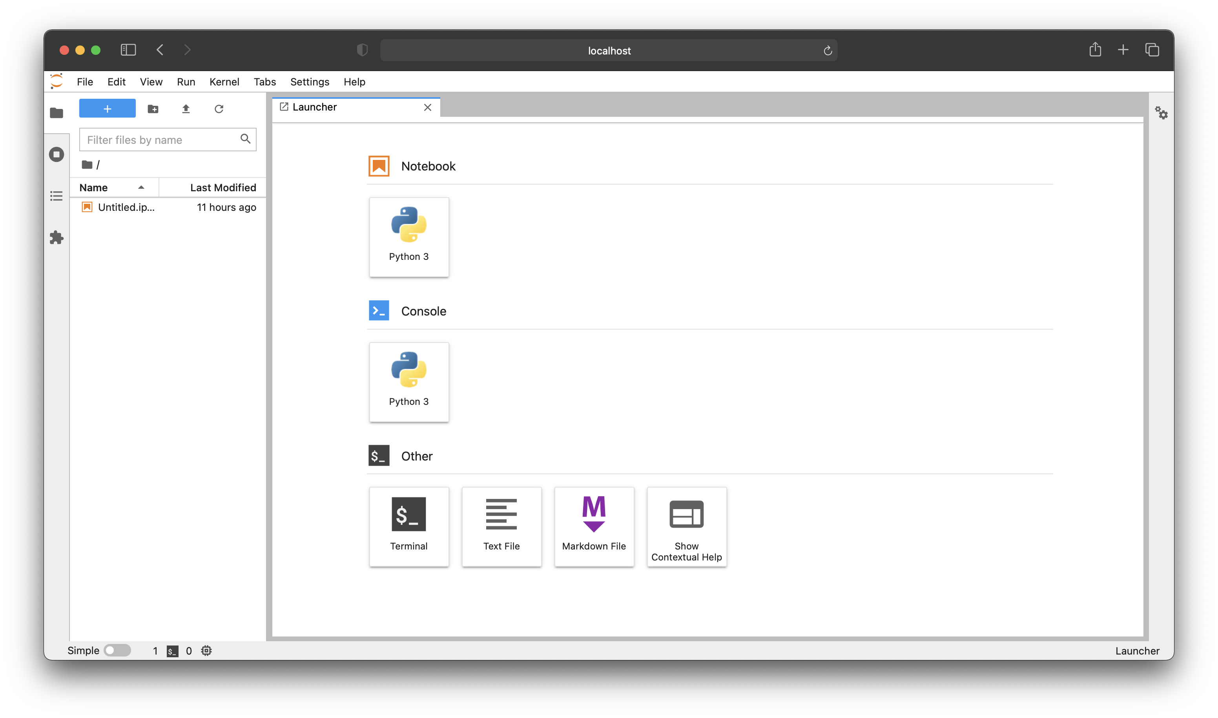The image size is (1218, 718).
Task: Open the Running Terminals and Kernels sidebar
Action: pos(57,155)
